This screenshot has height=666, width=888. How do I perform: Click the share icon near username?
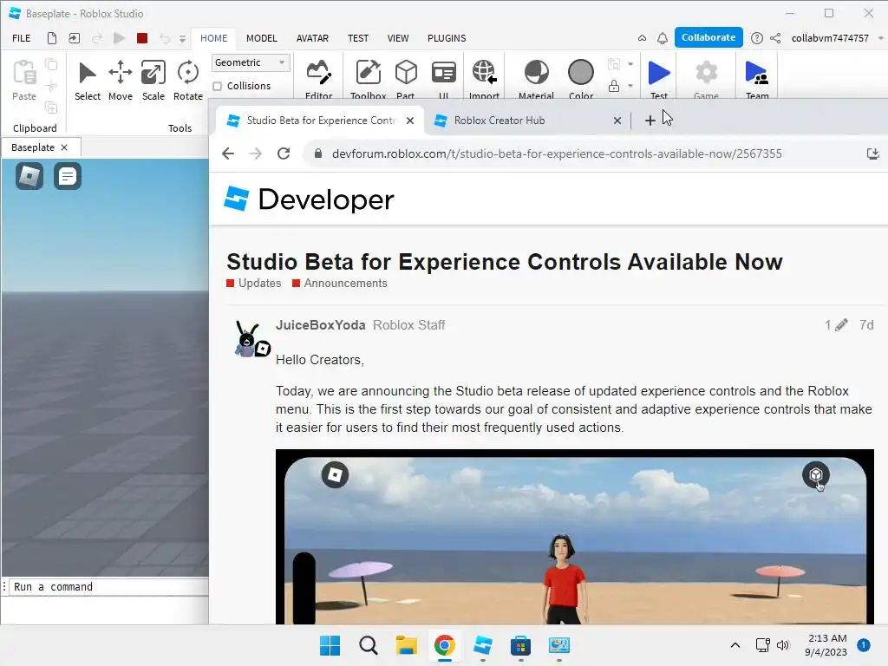(x=775, y=38)
